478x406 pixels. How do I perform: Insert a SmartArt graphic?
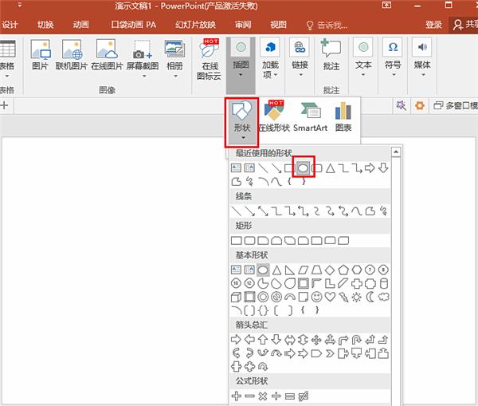point(311,117)
